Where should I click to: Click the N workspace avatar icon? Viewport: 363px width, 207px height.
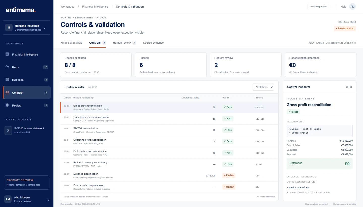9,28
